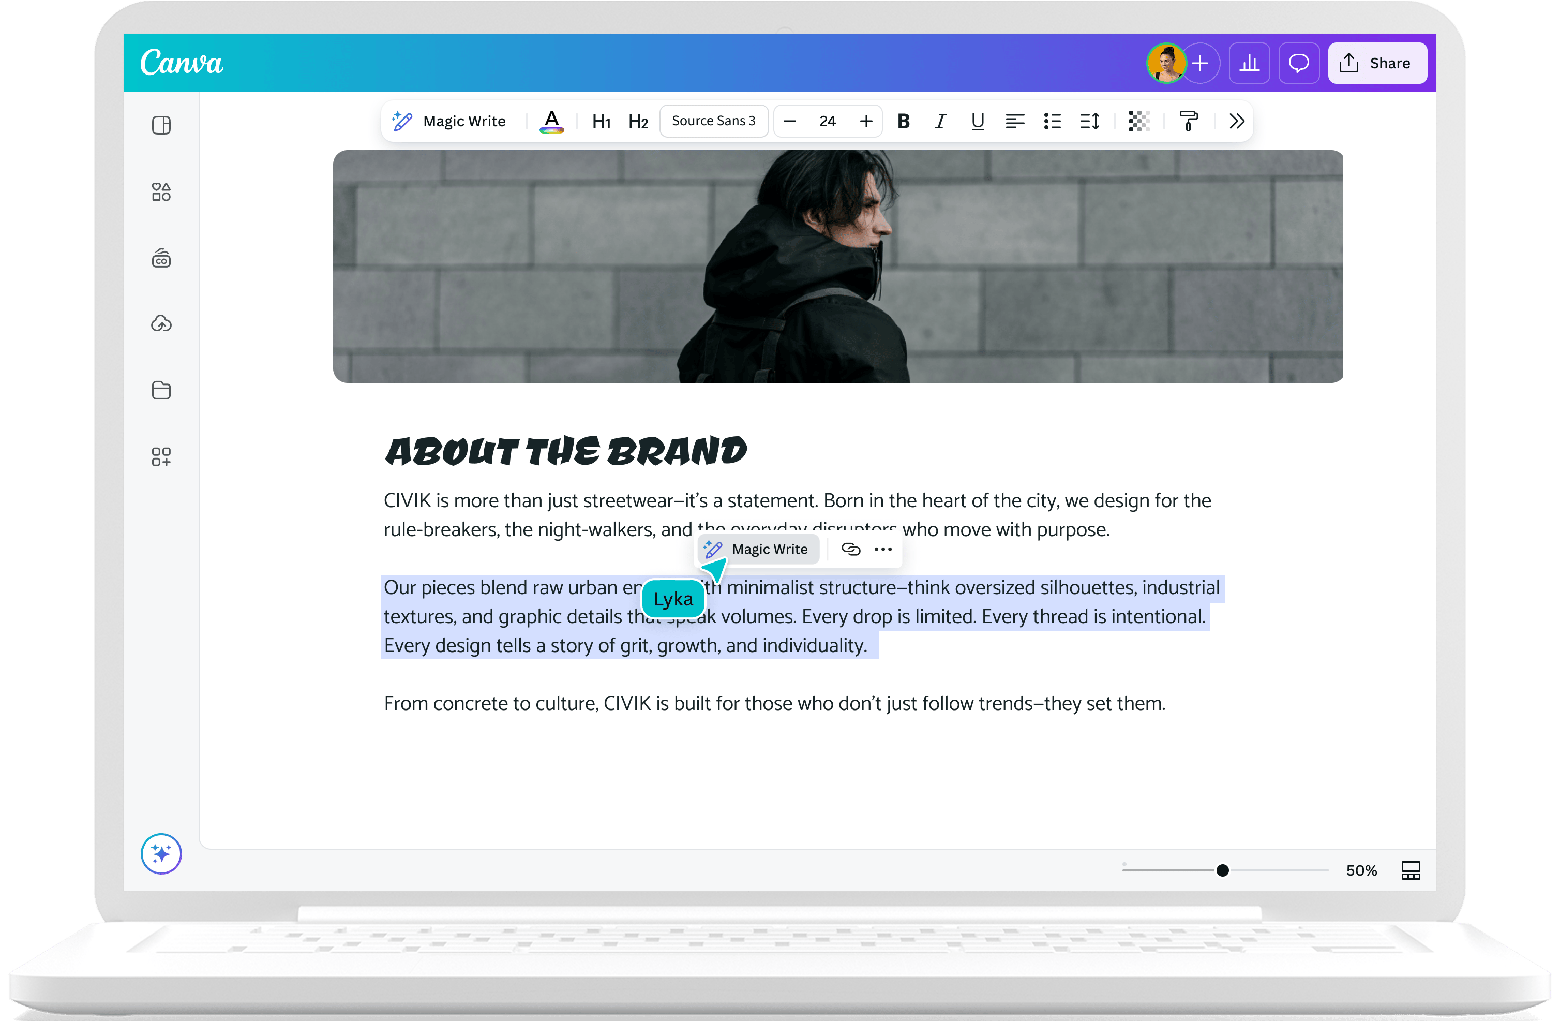Toggle underline formatting

point(977,121)
